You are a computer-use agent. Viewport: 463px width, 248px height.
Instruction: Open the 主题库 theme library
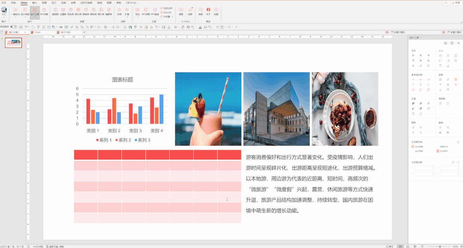pos(63,11)
